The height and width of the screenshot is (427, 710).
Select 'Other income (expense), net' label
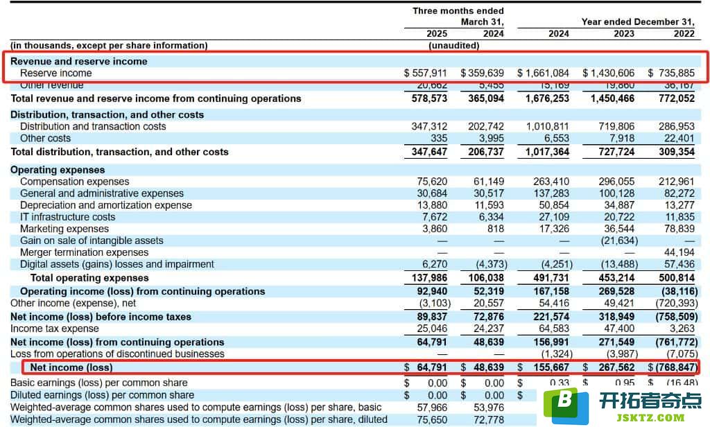tap(73, 303)
